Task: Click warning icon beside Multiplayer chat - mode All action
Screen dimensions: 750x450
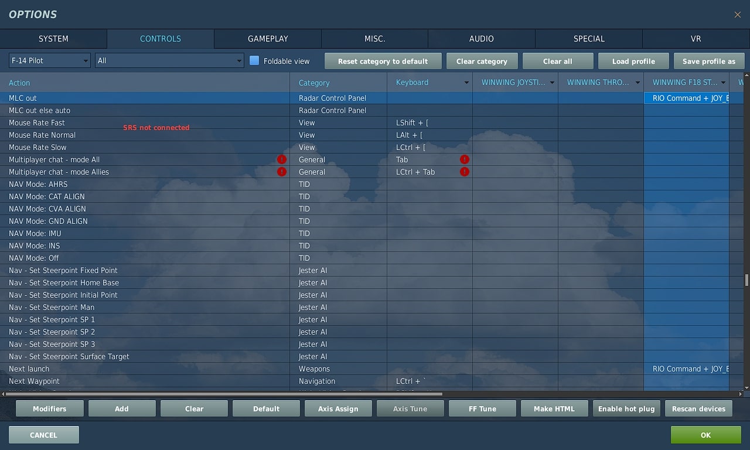Action: point(282,159)
